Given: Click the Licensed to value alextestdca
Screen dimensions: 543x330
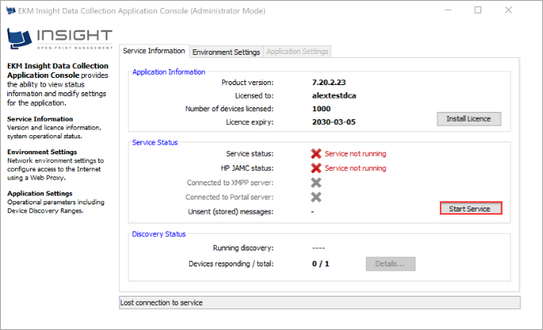Looking at the screenshot, I should click(335, 95).
